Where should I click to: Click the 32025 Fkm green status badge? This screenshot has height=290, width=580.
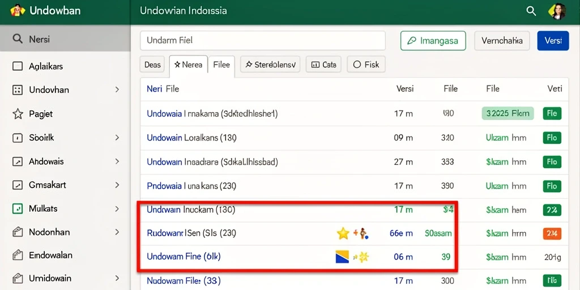[x=508, y=113]
